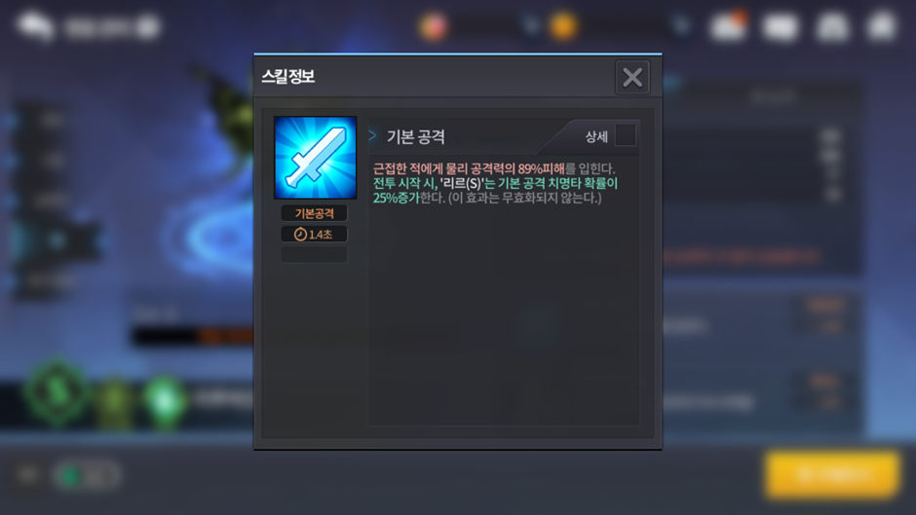Open the mailbox icon with orange notification dot
Screen dimensions: 916x515
click(729, 25)
